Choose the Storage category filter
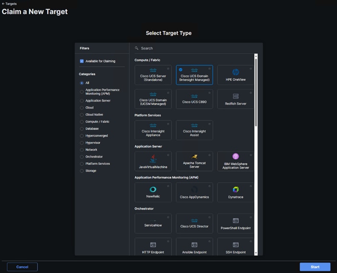Screen dimensions: 337x273 pos(82,171)
